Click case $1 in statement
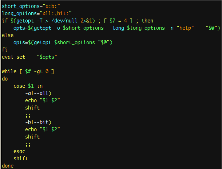The height and width of the screenshot is (169, 222). point(28,86)
